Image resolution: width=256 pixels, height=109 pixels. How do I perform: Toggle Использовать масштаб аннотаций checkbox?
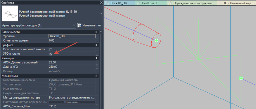pos(51,49)
